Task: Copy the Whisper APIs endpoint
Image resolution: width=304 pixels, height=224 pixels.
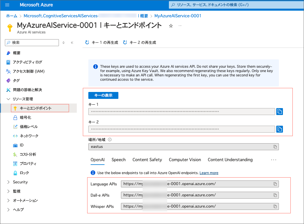Action: click(275, 206)
